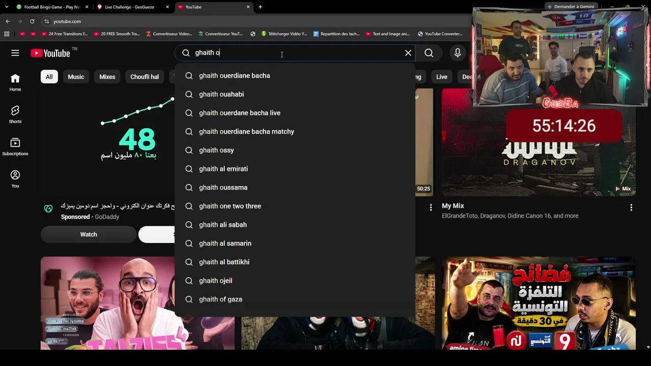Open the "Convertisseur YouT..." bookmark
The image size is (651, 366).
pos(220,34)
